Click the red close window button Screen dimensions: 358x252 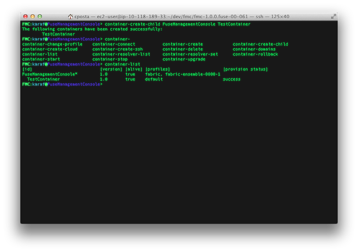tap(26, 16)
